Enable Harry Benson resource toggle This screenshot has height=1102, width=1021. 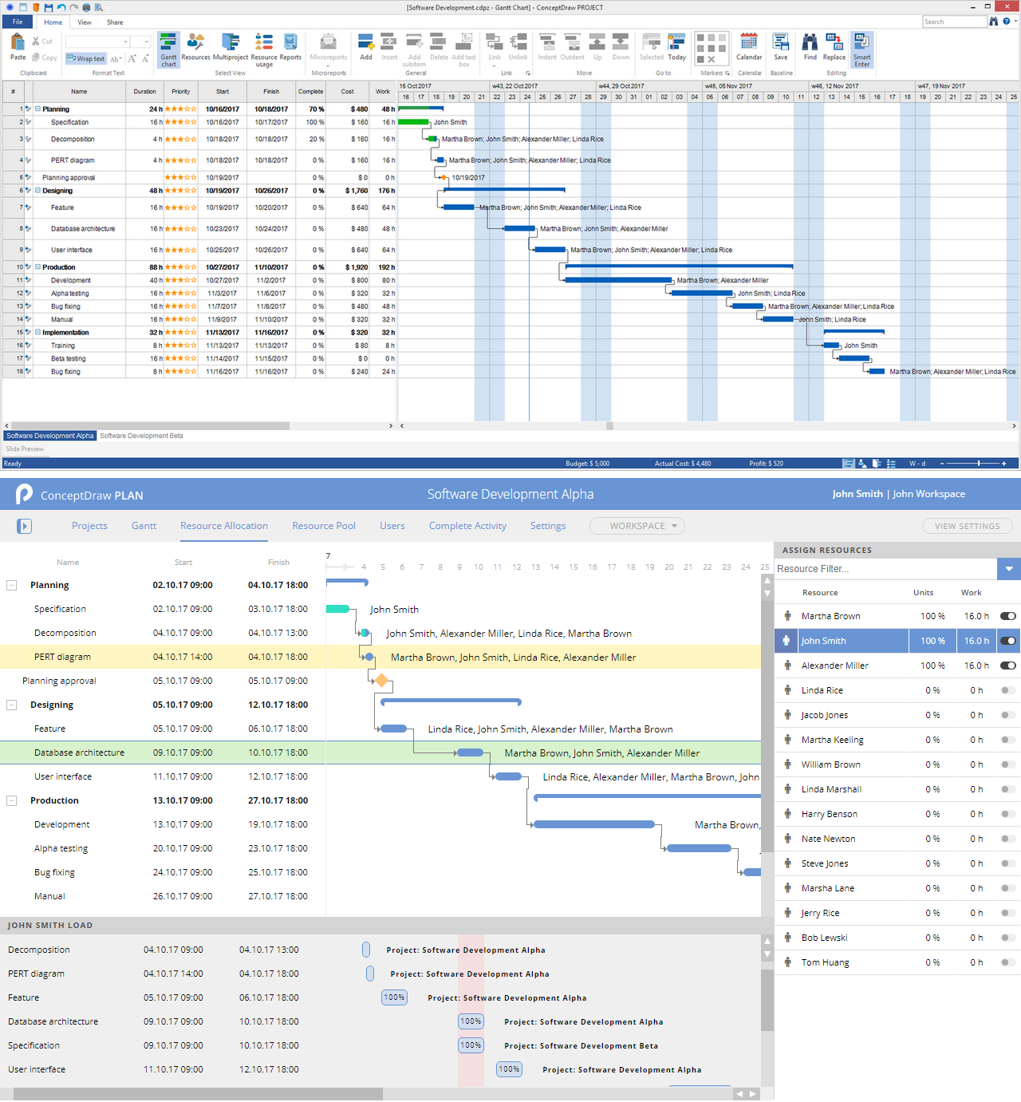(1008, 814)
